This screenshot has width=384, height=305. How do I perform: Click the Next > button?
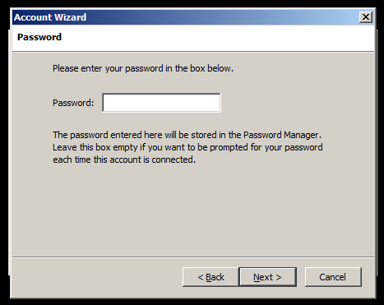[268, 277]
